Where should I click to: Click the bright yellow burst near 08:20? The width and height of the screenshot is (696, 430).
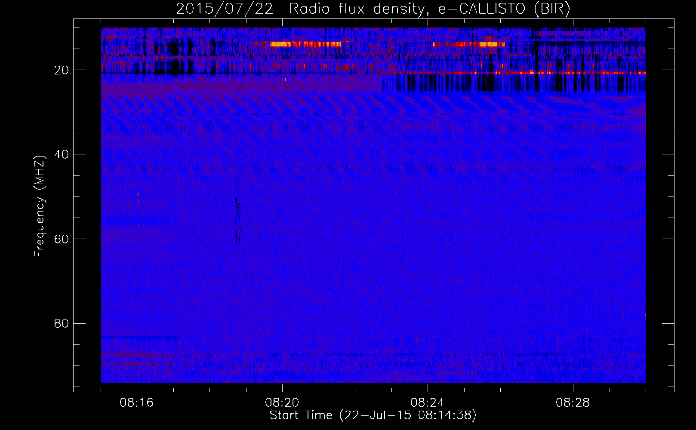(x=305, y=44)
